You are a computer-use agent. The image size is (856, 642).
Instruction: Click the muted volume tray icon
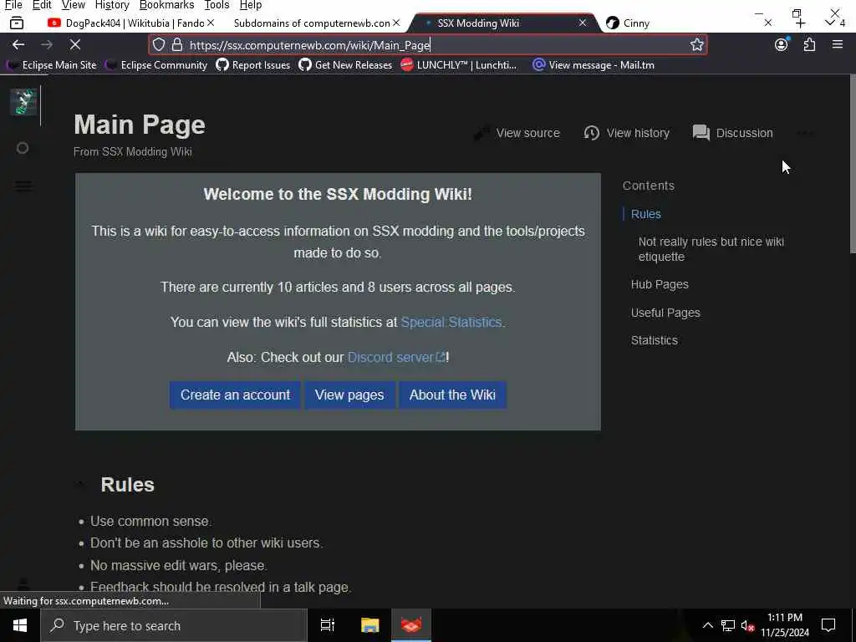click(x=747, y=625)
